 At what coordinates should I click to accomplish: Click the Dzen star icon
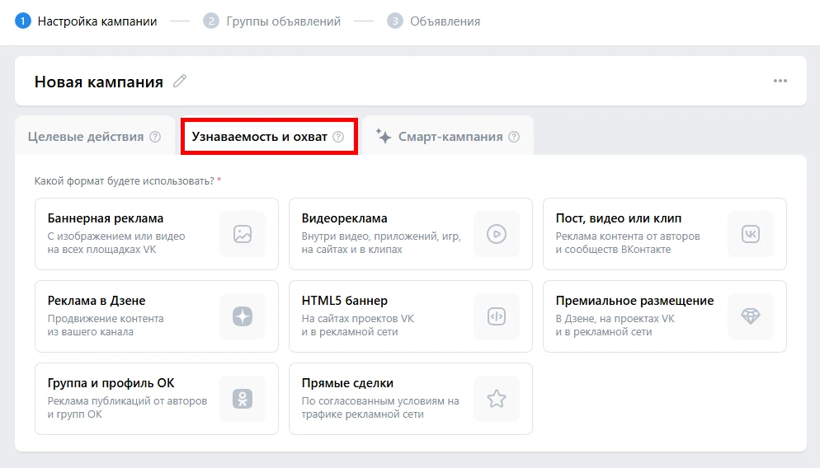[x=242, y=316]
